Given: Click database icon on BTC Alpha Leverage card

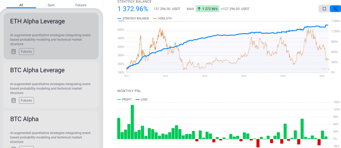Looking at the screenshot, I should (x=13, y=100).
